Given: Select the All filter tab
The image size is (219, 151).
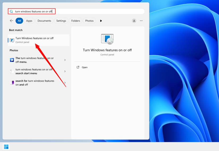Looking at the screenshot, I should coord(19,21).
